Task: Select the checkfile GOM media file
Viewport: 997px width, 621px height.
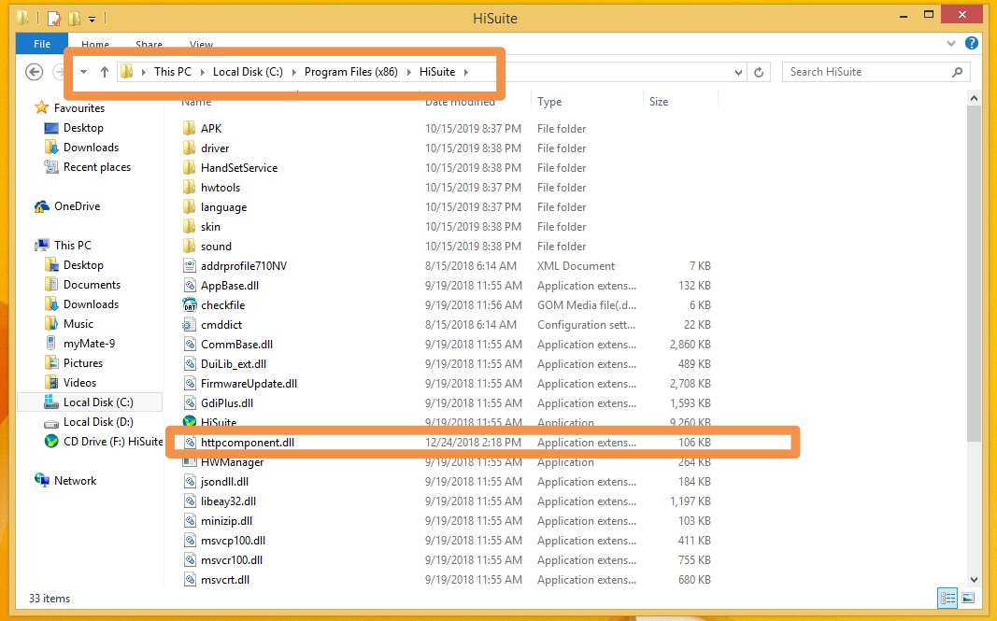Action: [222, 305]
